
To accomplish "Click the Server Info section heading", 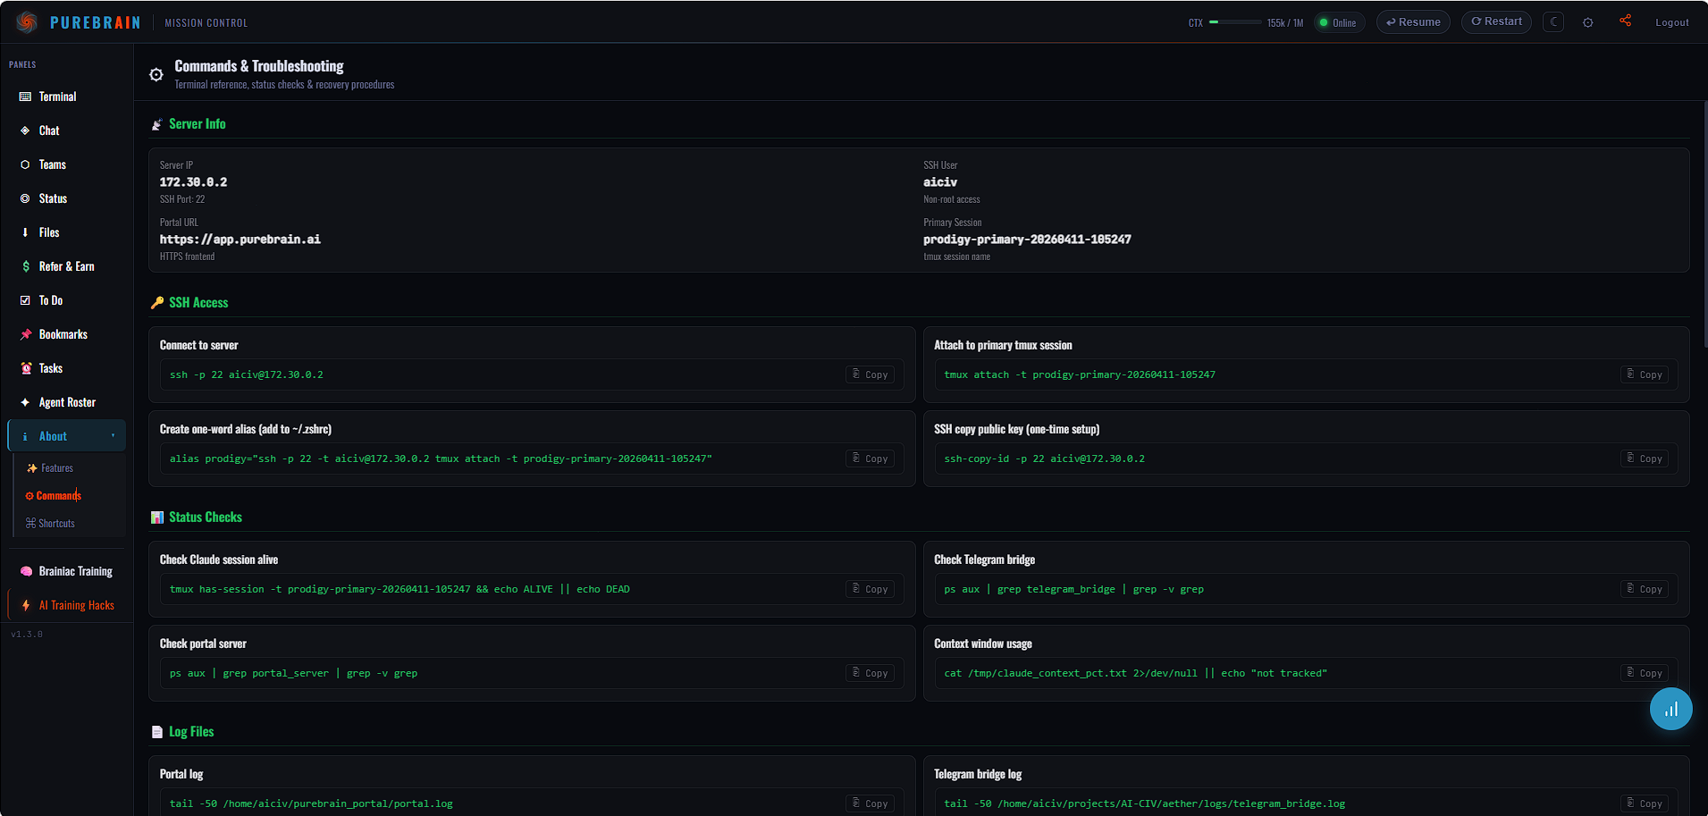I will point(197,124).
